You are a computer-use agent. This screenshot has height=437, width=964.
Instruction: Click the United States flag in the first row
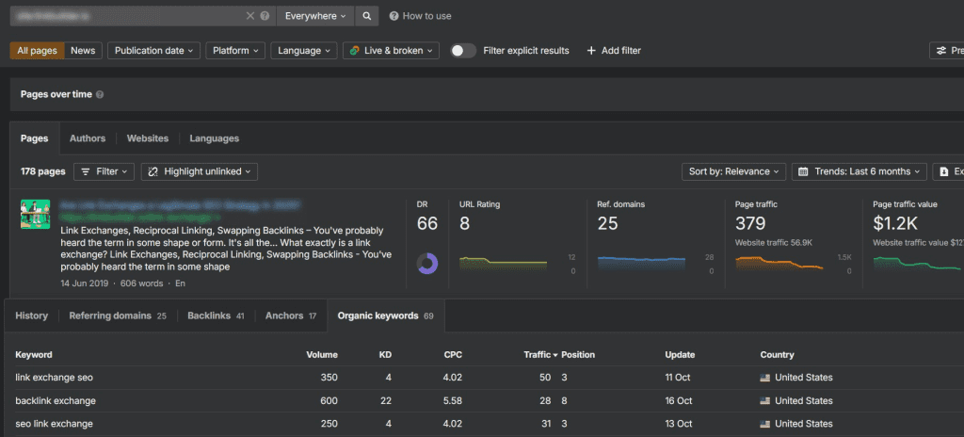(766, 378)
